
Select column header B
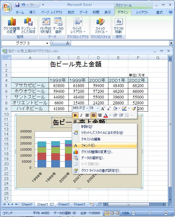[59, 58]
